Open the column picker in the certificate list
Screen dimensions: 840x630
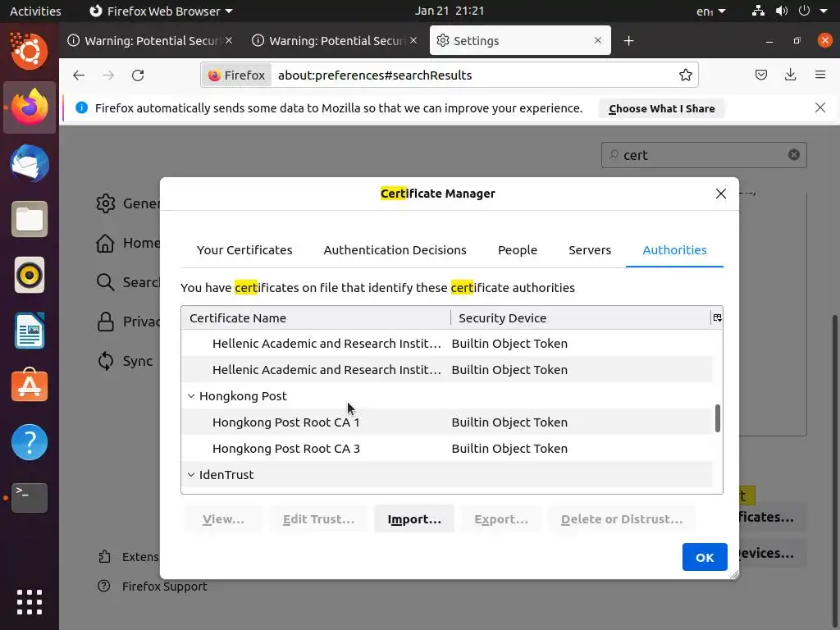pos(717,317)
